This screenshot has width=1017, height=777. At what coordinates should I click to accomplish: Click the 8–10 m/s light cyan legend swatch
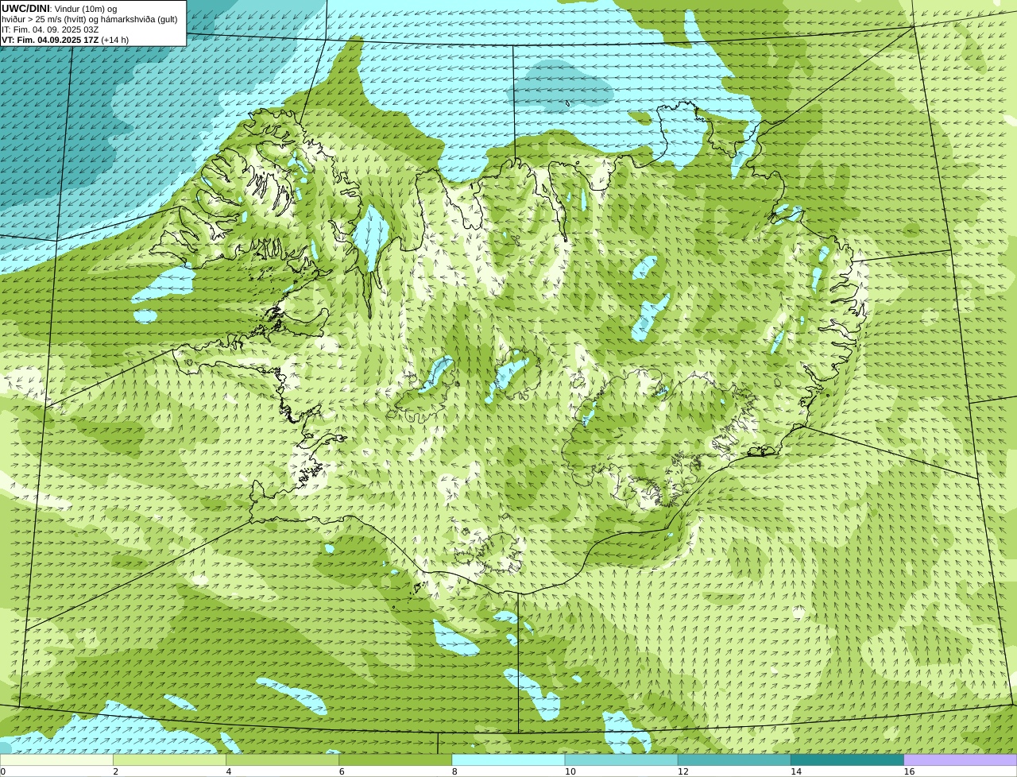click(508, 760)
